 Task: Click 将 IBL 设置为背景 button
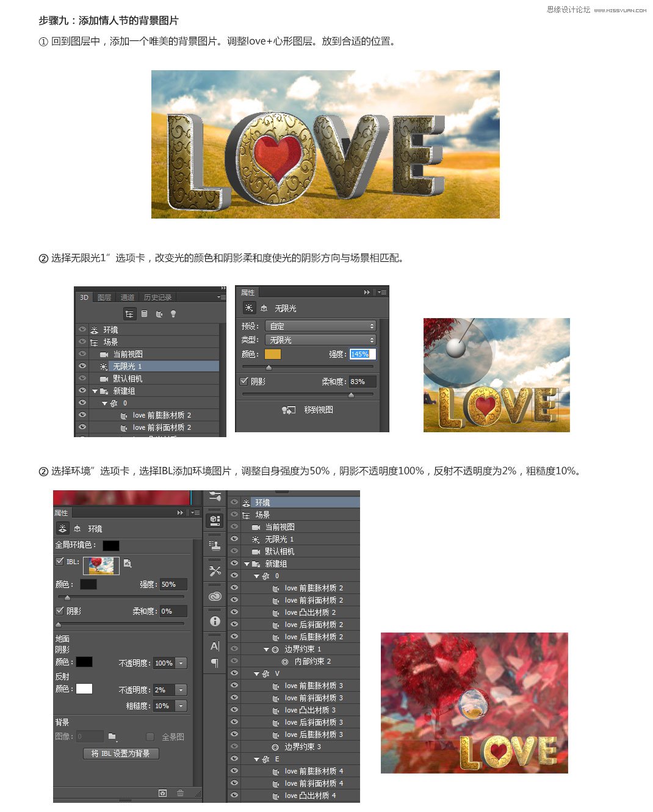tap(121, 753)
